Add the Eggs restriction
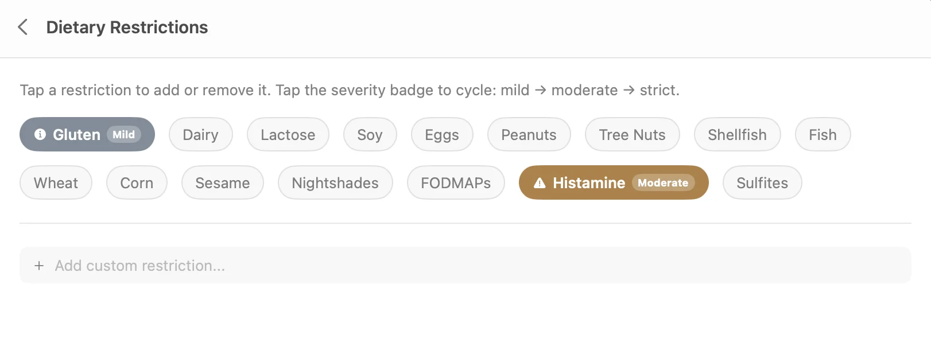The width and height of the screenshot is (931, 350). [441, 134]
